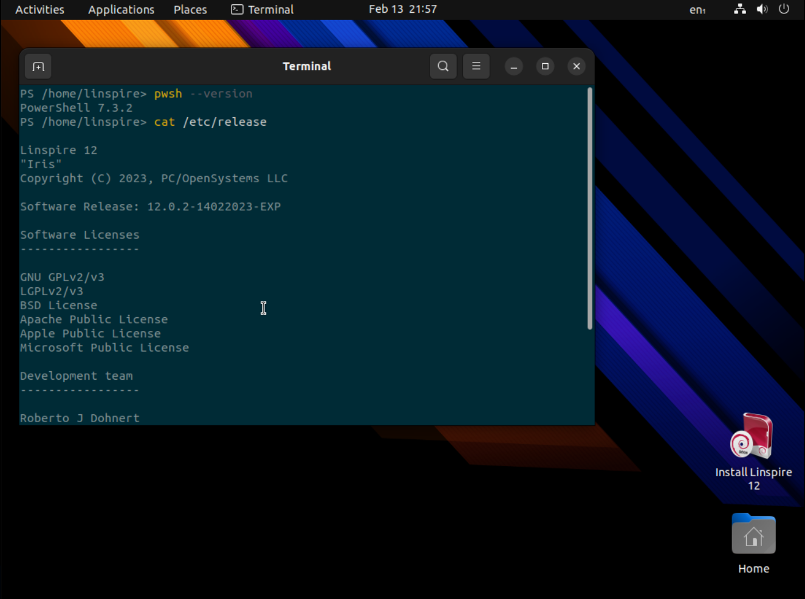Open the Places menu
This screenshot has height=599, width=805.
click(190, 10)
